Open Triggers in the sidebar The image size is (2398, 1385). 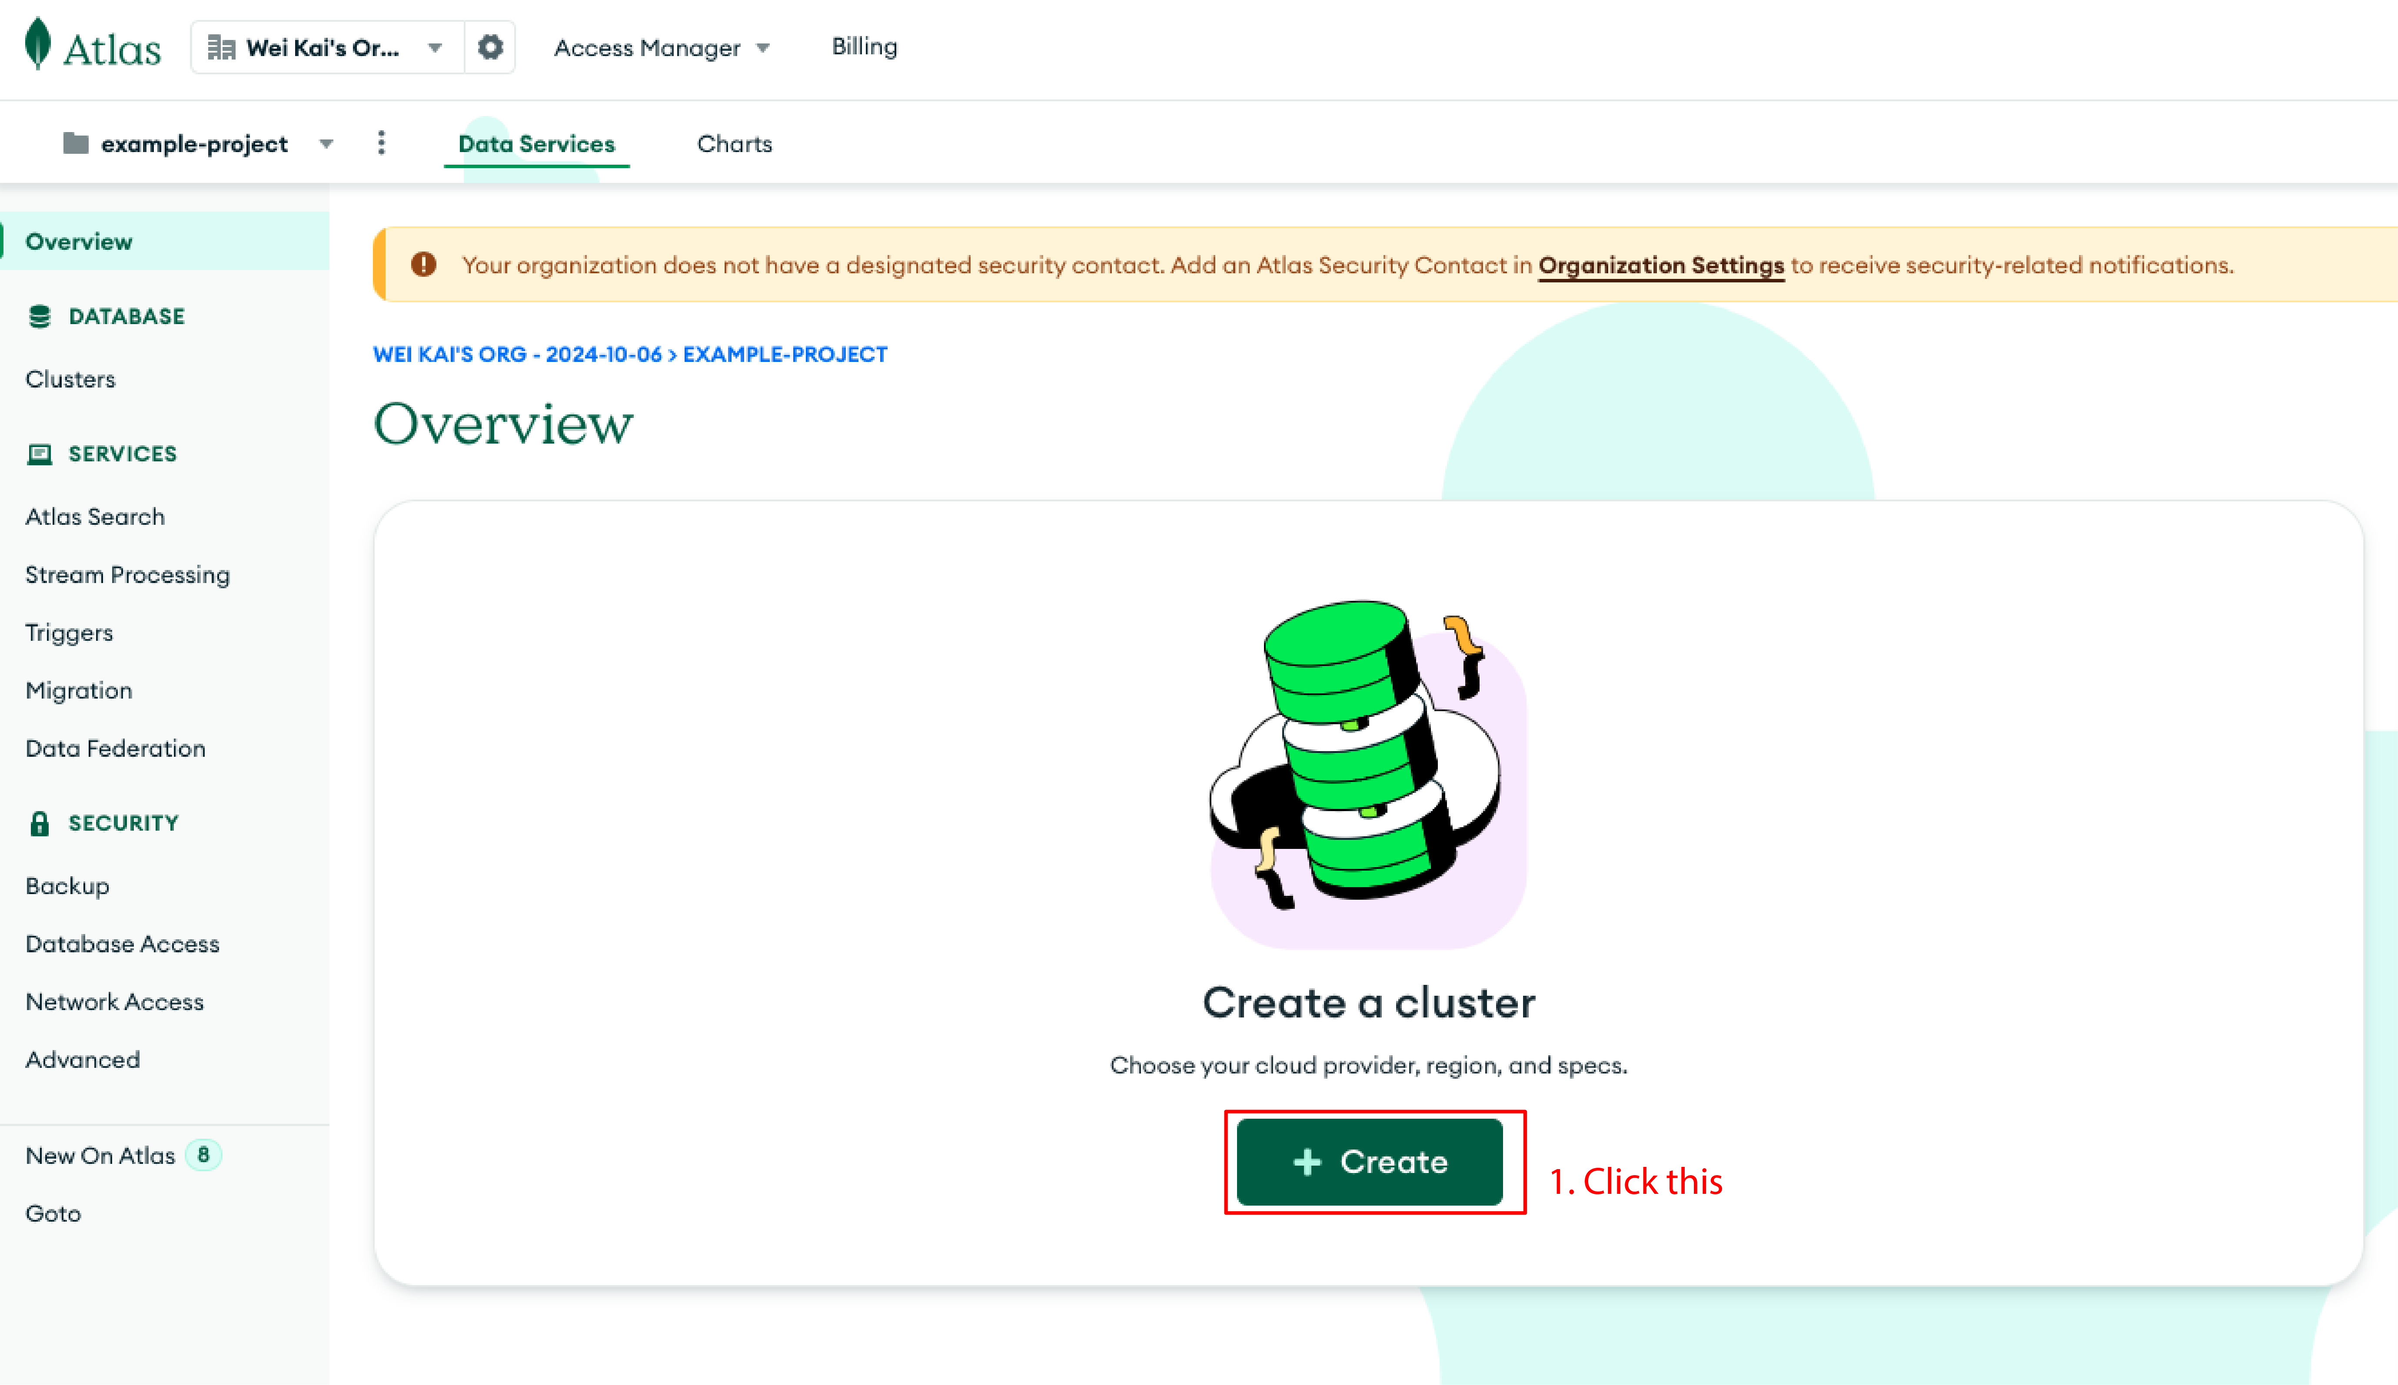(x=70, y=633)
